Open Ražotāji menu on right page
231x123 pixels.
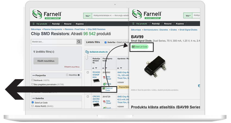click(156, 24)
